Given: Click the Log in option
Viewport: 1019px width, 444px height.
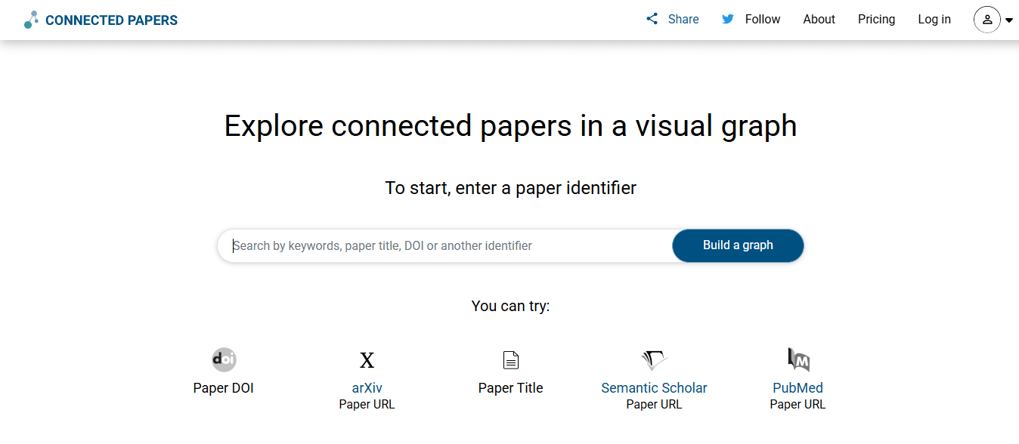Looking at the screenshot, I should pyautogui.click(x=934, y=19).
